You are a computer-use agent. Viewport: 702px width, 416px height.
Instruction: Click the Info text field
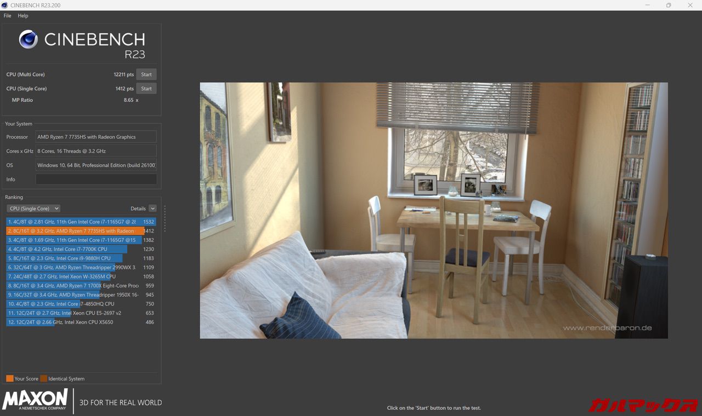tap(96, 180)
